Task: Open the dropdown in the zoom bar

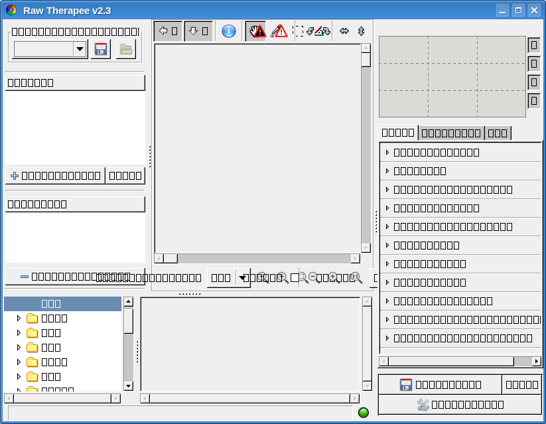Action: pyautogui.click(x=241, y=277)
